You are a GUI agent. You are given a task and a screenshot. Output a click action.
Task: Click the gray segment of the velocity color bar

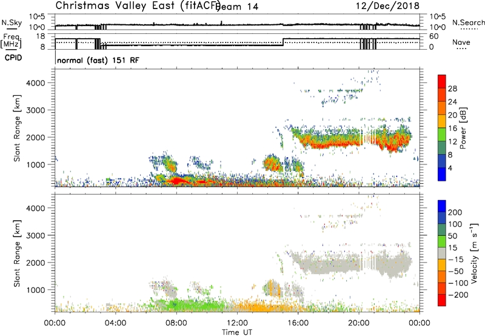[x=442, y=254]
